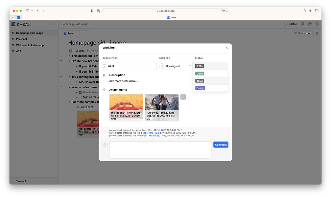The width and height of the screenshot is (331, 197).
Task: Click the Kaban browser tab
Action: click(x=171, y=17)
